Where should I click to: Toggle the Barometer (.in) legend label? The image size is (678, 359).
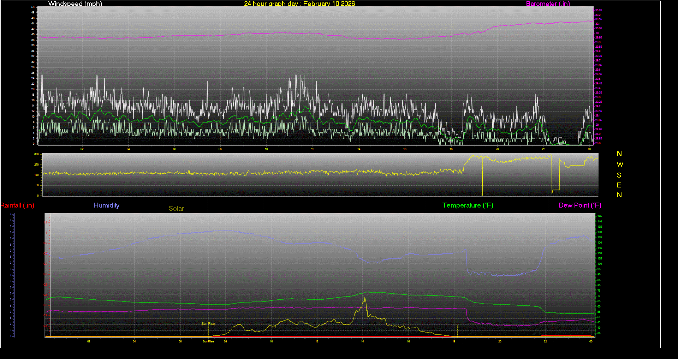[548, 4]
